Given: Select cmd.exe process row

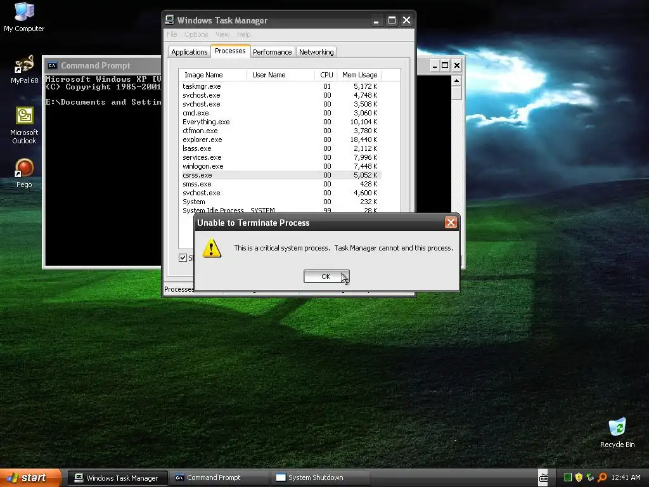Looking at the screenshot, I should (281, 113).
